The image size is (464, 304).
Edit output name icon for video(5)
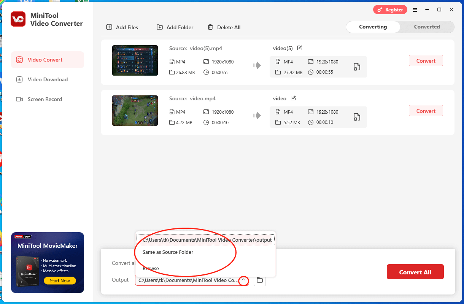click(300, 48)
